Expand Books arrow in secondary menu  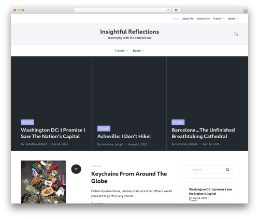click(143, 51)
